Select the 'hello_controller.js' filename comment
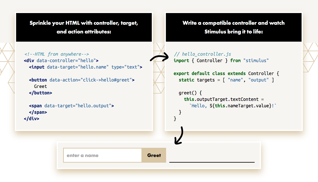This screenshot has width=318, height=182. point(203,54)
